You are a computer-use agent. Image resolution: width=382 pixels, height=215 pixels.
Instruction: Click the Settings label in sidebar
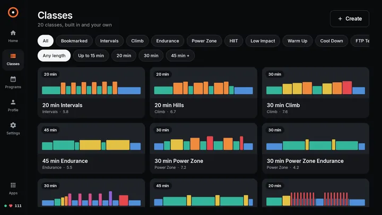coord(13,133)
